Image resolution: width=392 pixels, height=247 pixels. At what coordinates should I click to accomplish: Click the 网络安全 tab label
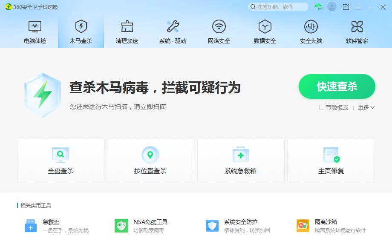219,41
